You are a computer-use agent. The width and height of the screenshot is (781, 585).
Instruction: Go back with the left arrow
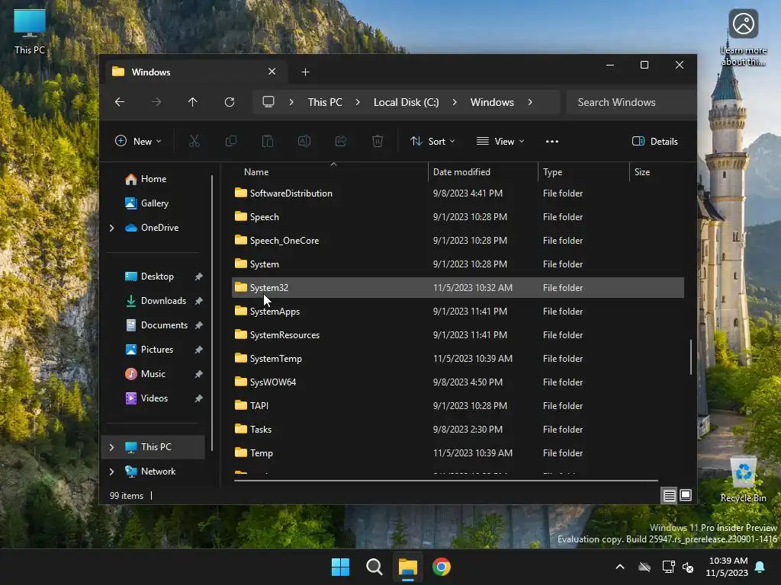click(120, 102)
